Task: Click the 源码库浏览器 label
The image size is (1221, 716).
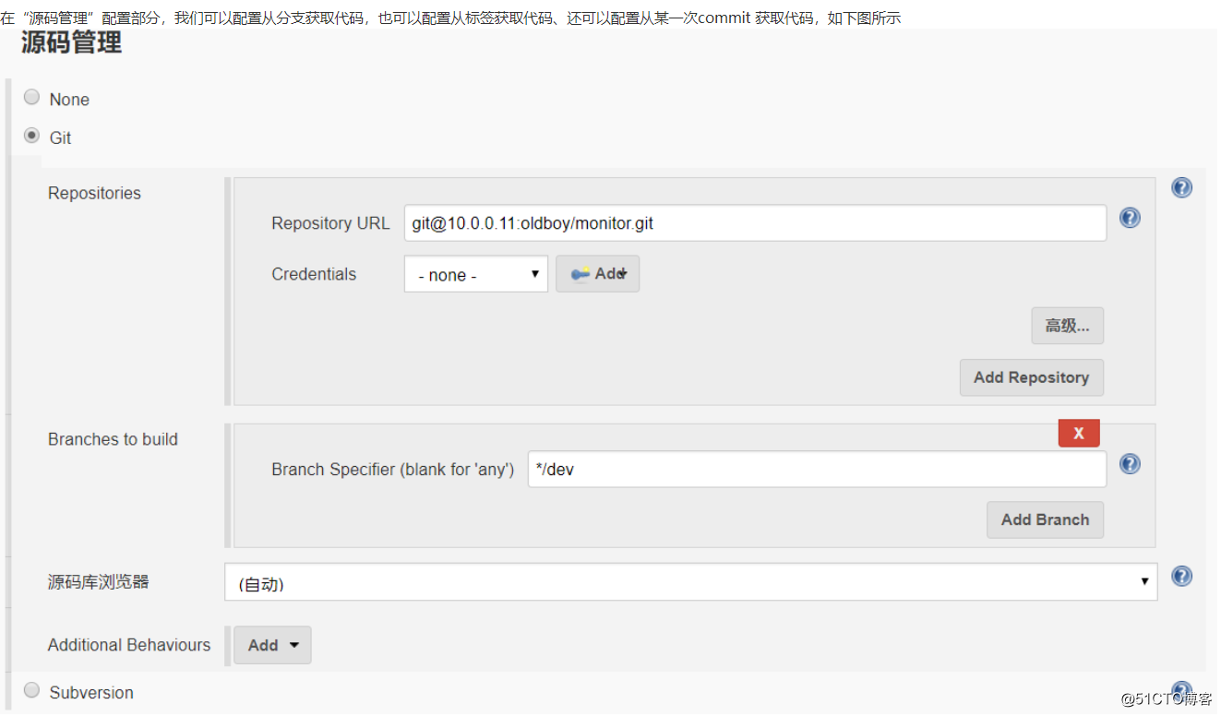Action: (x=99, y=582)
